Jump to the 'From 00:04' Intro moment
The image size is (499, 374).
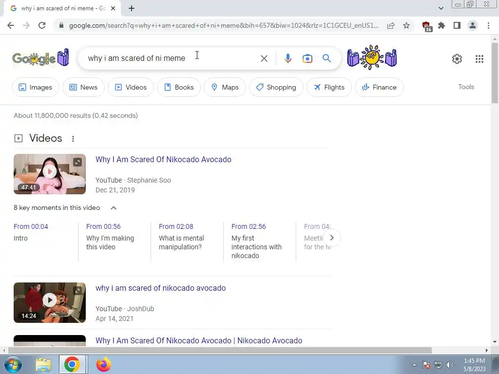click(31, 226)
